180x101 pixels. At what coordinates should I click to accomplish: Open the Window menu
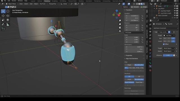point(20,1)
